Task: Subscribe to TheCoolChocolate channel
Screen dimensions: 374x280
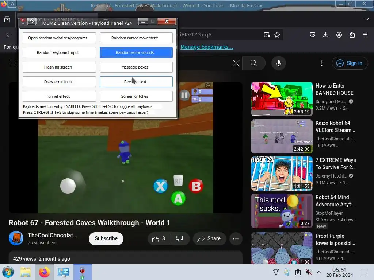Action: (x=106, y=238)
